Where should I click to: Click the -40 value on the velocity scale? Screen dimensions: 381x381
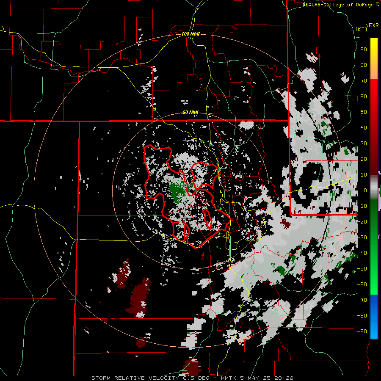[x=362, y=253]
